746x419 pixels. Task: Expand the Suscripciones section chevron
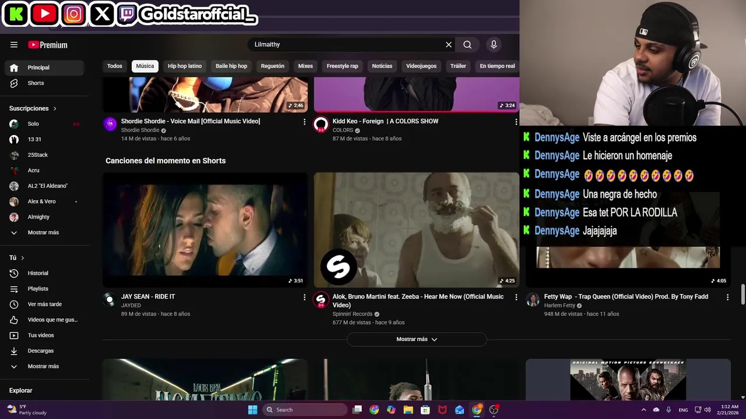click(x=55, y=109)
